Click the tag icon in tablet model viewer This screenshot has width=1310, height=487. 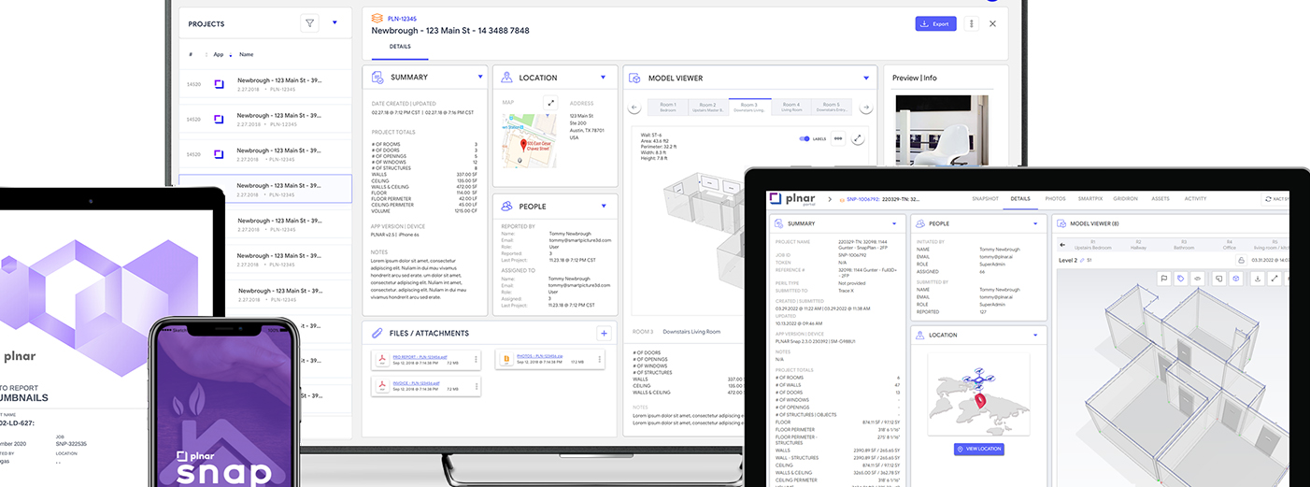pyautogui.click(x=1181, y=279)
